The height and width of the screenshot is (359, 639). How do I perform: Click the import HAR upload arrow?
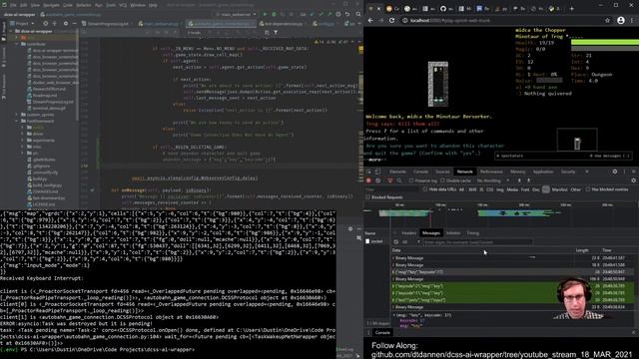[519, 180]
